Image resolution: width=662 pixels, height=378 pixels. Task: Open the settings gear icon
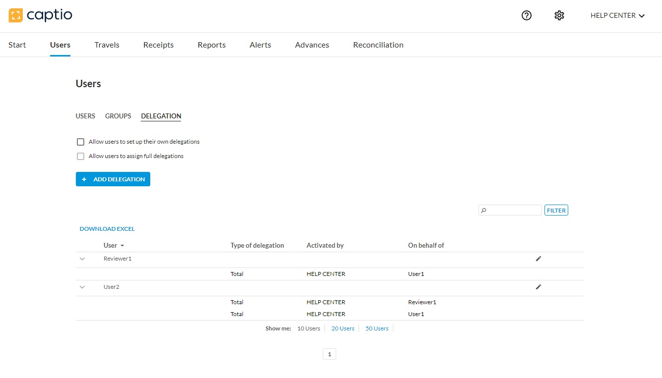559,15
